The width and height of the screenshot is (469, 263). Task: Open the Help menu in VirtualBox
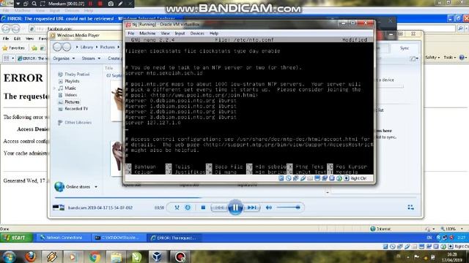[214, 33]
